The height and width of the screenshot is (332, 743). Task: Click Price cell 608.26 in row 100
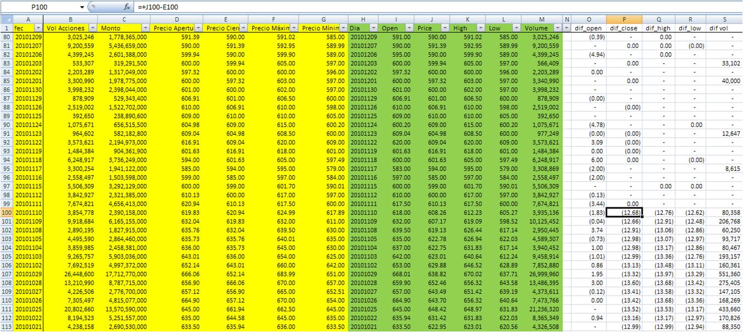(433, 212)
